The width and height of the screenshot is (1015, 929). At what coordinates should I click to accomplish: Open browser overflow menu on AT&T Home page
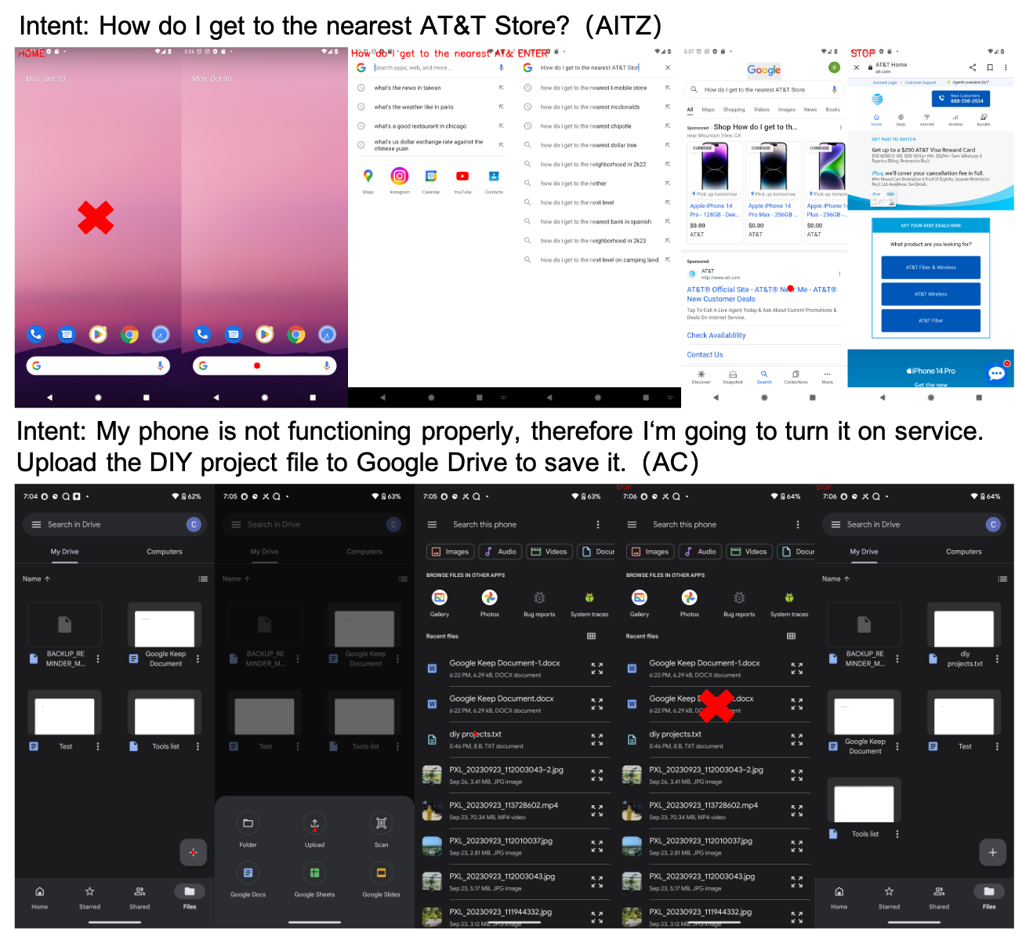pyautogui.click(x=1006, y=67)
